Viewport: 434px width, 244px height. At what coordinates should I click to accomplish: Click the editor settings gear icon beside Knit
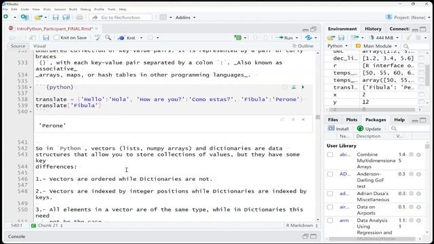point(151,38)
